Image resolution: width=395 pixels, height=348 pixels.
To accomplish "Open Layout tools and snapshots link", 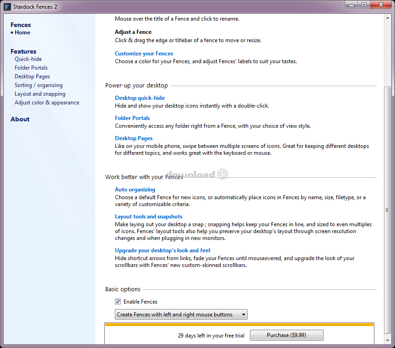I will (x=148, y=217).
